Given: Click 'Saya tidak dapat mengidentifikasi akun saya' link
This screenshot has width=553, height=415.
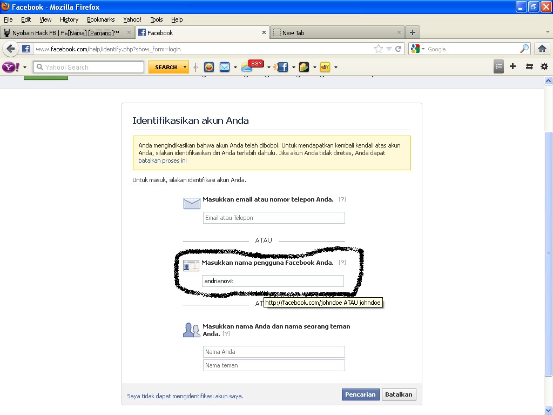Looking at the screenshot, I should pyautogui.click(x=185, y=396).
